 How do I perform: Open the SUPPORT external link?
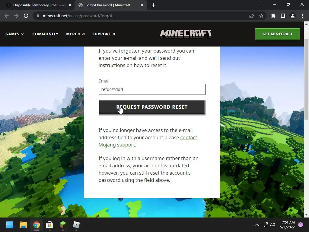pyautogui.click(x=104, y=34)
